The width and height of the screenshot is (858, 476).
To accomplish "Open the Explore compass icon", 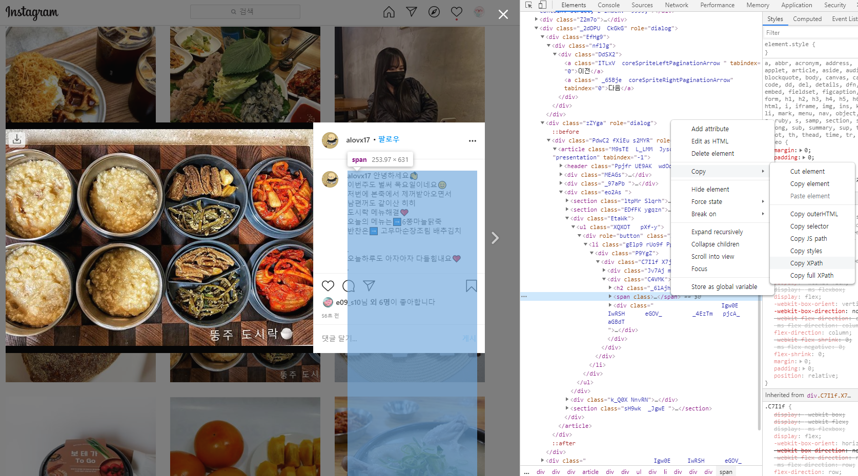I will click(434, 12).
